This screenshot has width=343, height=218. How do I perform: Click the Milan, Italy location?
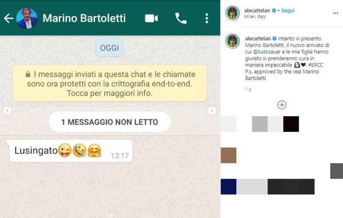pyautogui.click(x=255, y=17)
